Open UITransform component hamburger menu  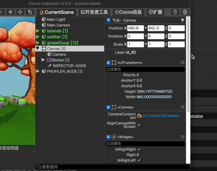[182, 62]
